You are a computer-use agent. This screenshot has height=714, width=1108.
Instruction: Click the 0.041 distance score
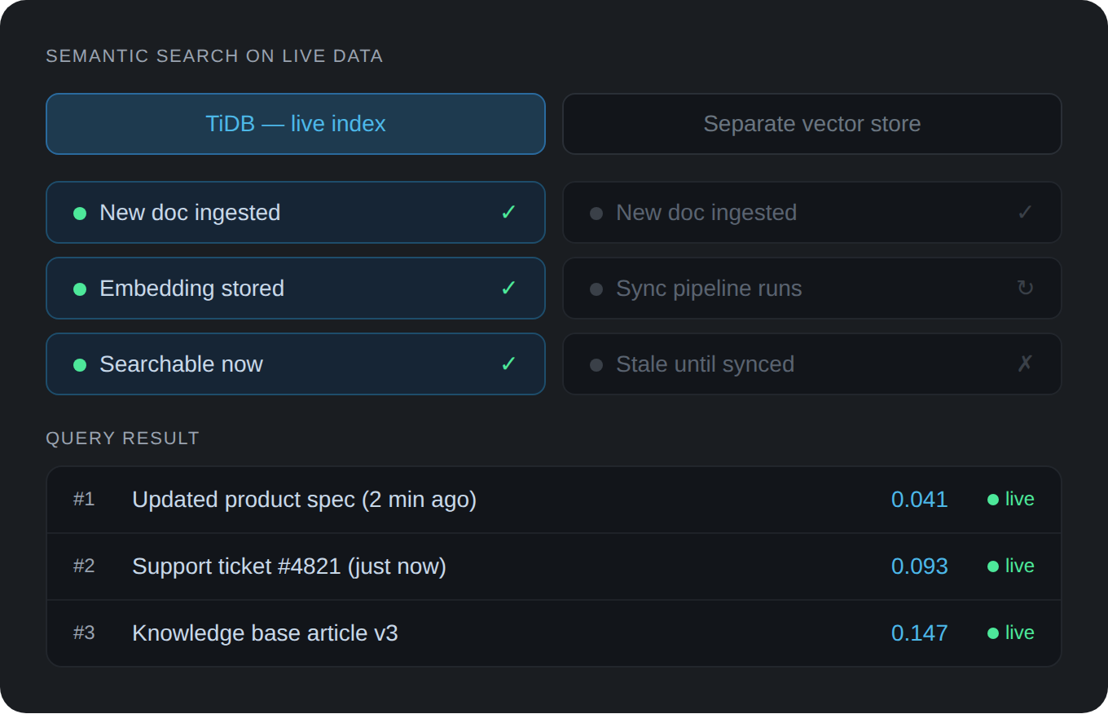tap(919, 500)
